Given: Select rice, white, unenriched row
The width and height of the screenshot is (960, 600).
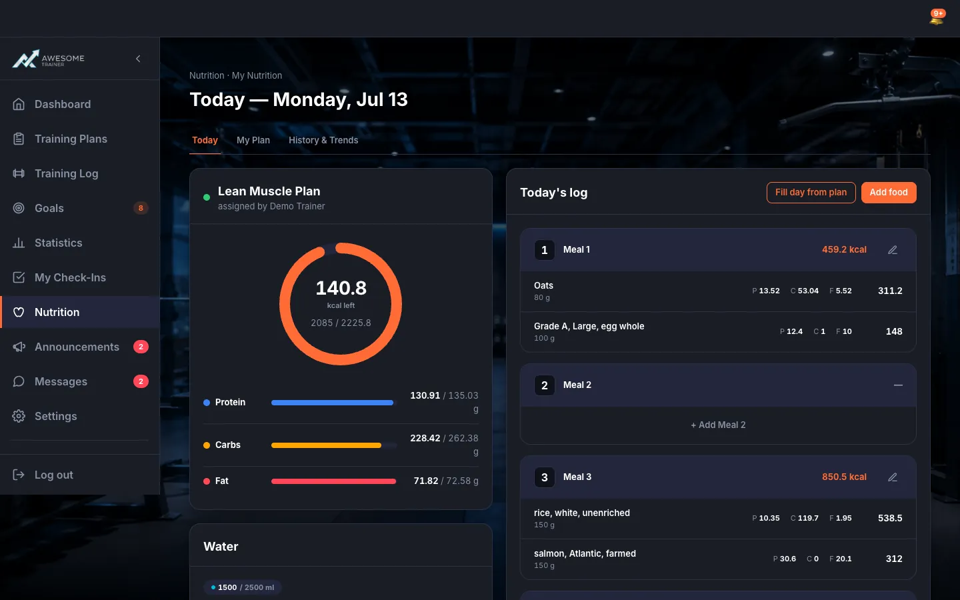Looking at the screenshot, I should (x=718, y=519).
